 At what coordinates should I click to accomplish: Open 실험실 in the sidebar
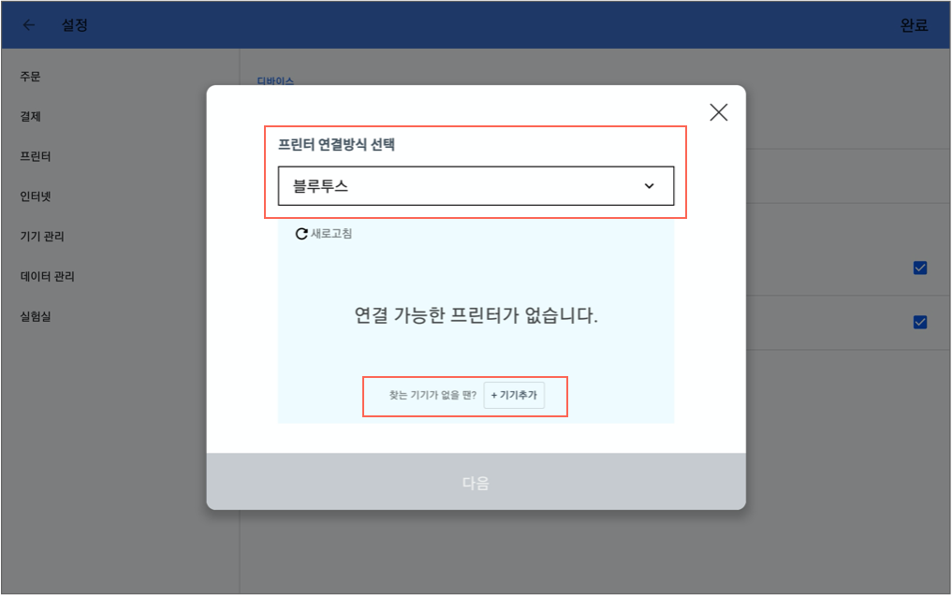(x=36, y=316)
